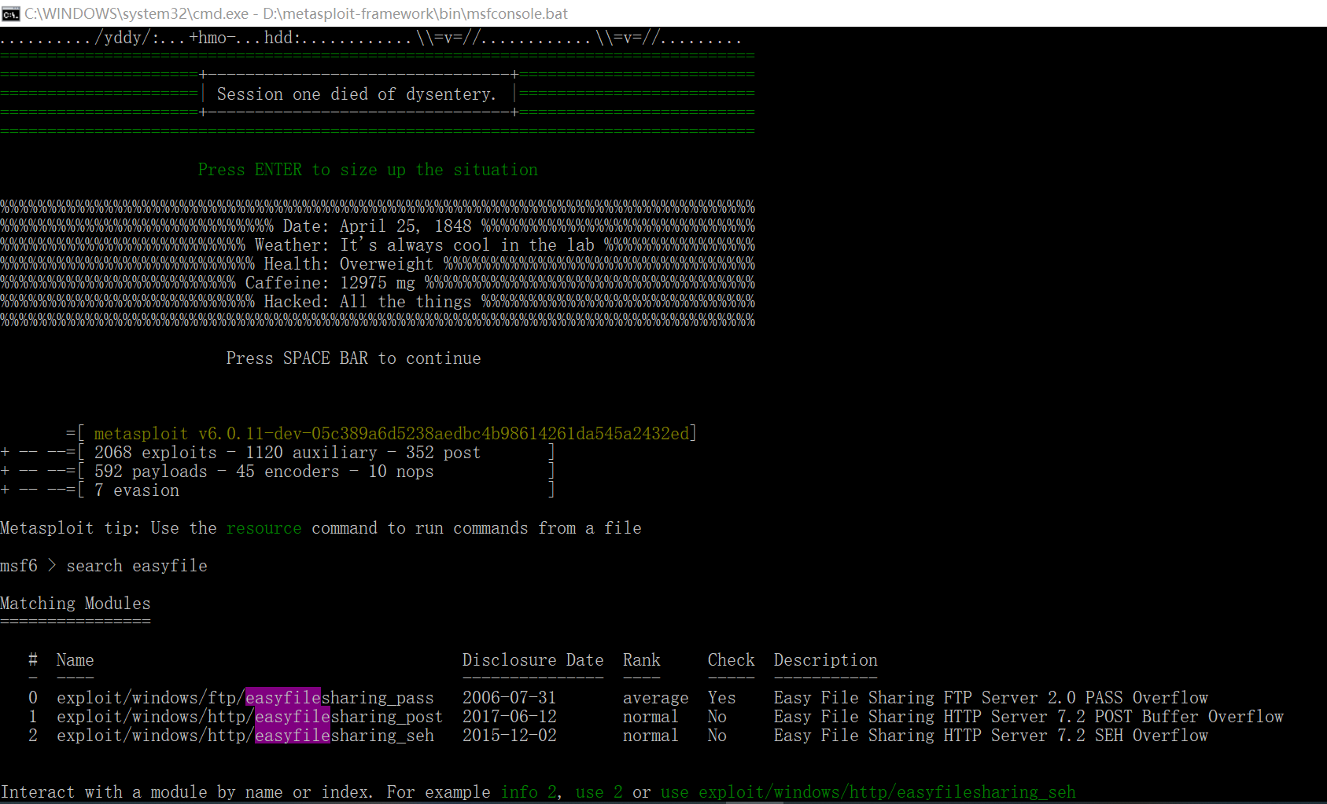This screenshot has width=1327, height=804.
Task: Click the "No" check value for the 2015-12-02 module
Action: pos(717,736)
